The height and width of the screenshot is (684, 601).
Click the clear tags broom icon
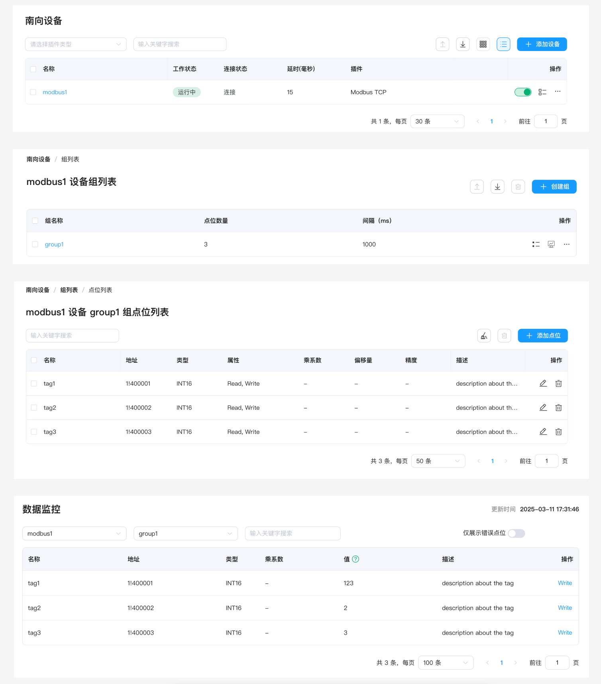click(484, 336)
